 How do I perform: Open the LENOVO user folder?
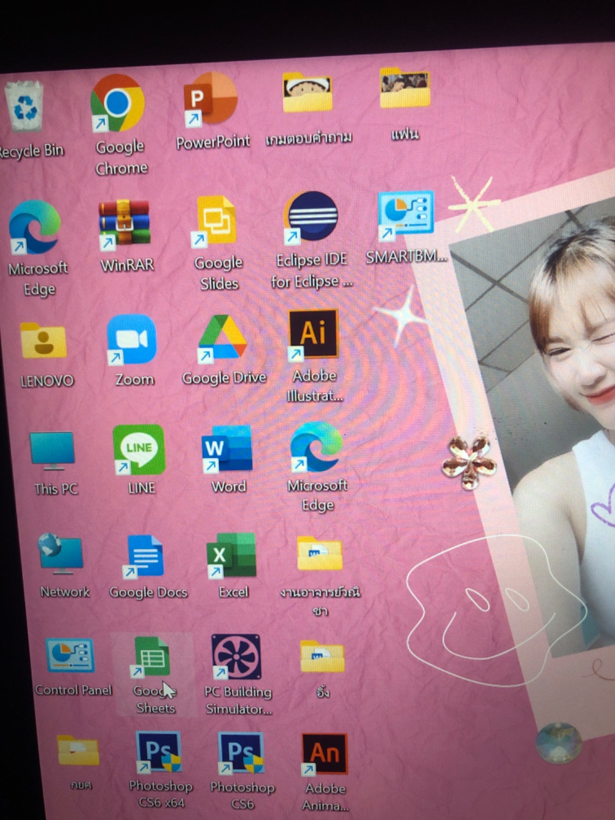click(43, 341)
